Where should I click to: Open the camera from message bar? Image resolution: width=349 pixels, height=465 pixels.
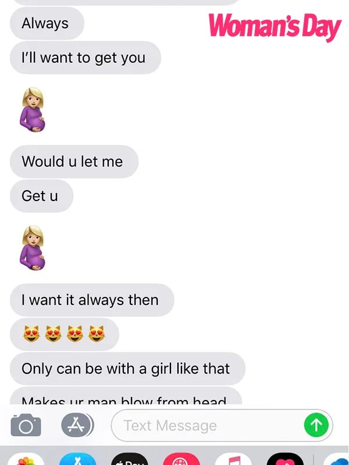[x=26, y=425]
